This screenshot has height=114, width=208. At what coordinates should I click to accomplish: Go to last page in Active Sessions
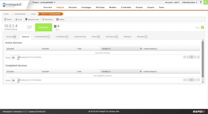(198, 57)
